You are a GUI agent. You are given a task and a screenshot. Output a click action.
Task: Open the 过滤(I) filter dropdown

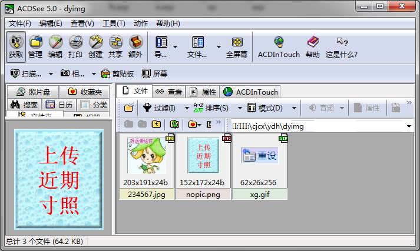187,108
